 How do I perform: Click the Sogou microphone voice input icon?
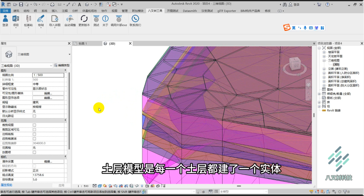point(305,28)
